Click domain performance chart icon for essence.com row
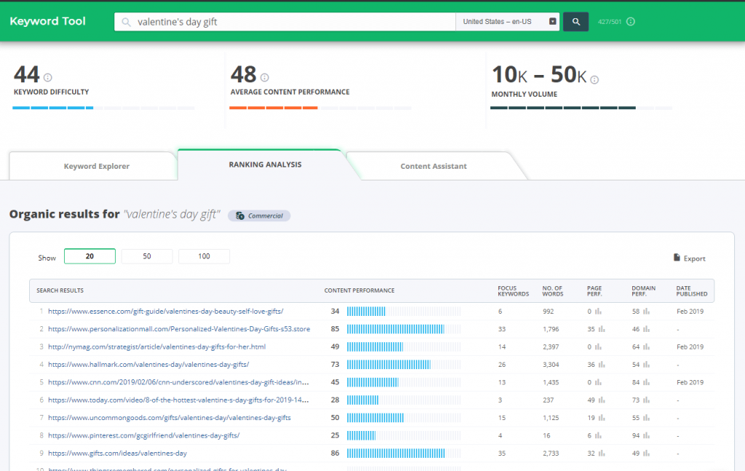This screenshot has height=471, width=745. click(647, 312)
